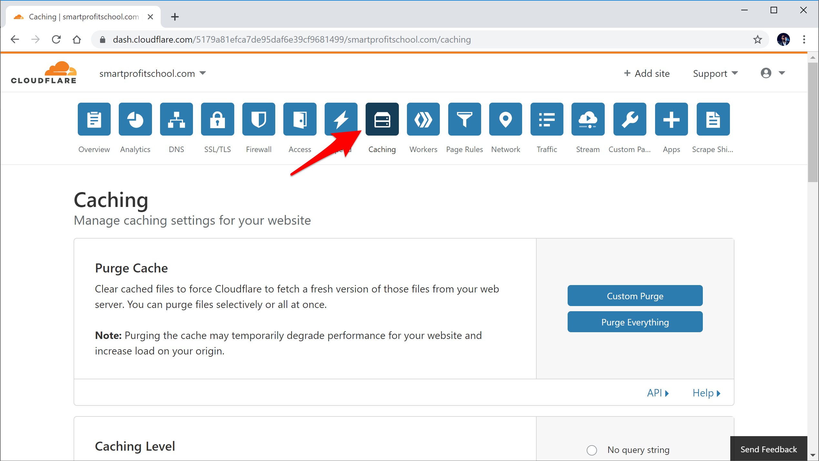Open the Analytics pie chart icon
The image size is (819, 461).
(x=135, y=119)
